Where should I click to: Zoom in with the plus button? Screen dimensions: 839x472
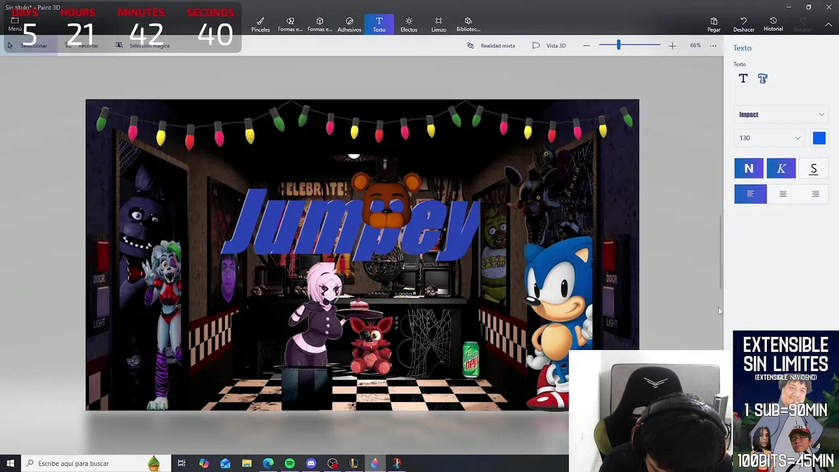click(672, 45)
